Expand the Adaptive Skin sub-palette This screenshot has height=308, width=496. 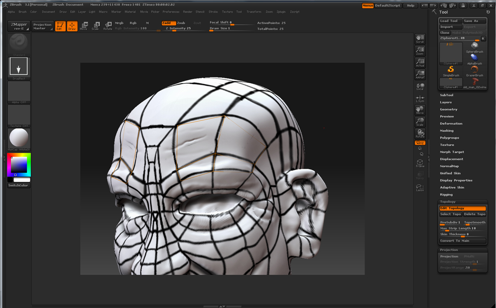(x=452, y=188)
